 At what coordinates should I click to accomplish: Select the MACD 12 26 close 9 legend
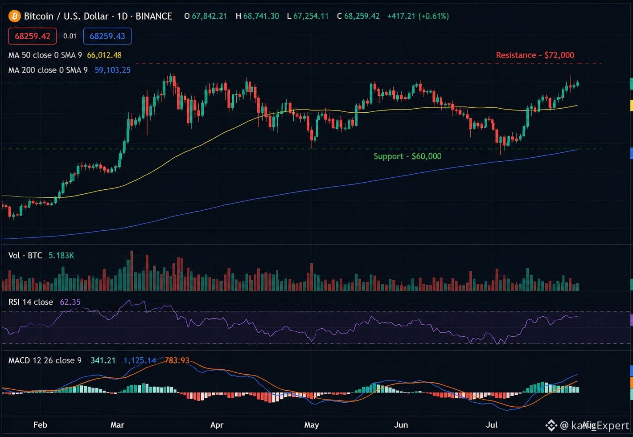[45, 360]
